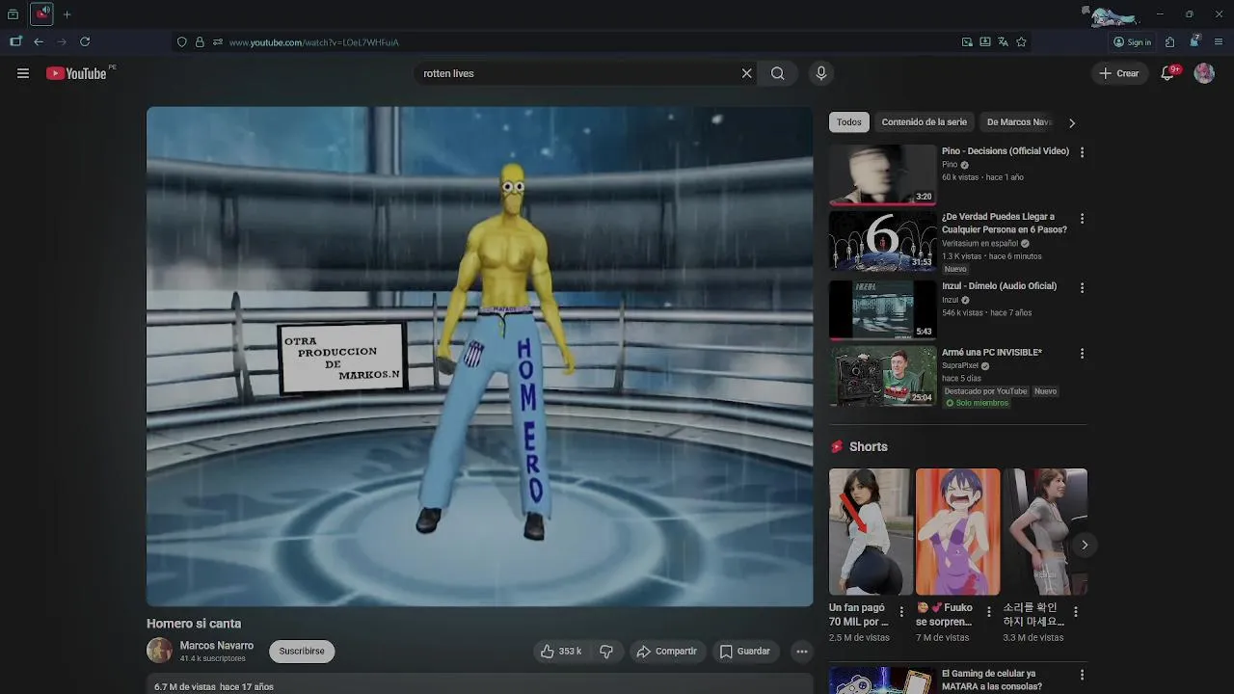
Task: Open a new browser tab
Action: [67, 14]
